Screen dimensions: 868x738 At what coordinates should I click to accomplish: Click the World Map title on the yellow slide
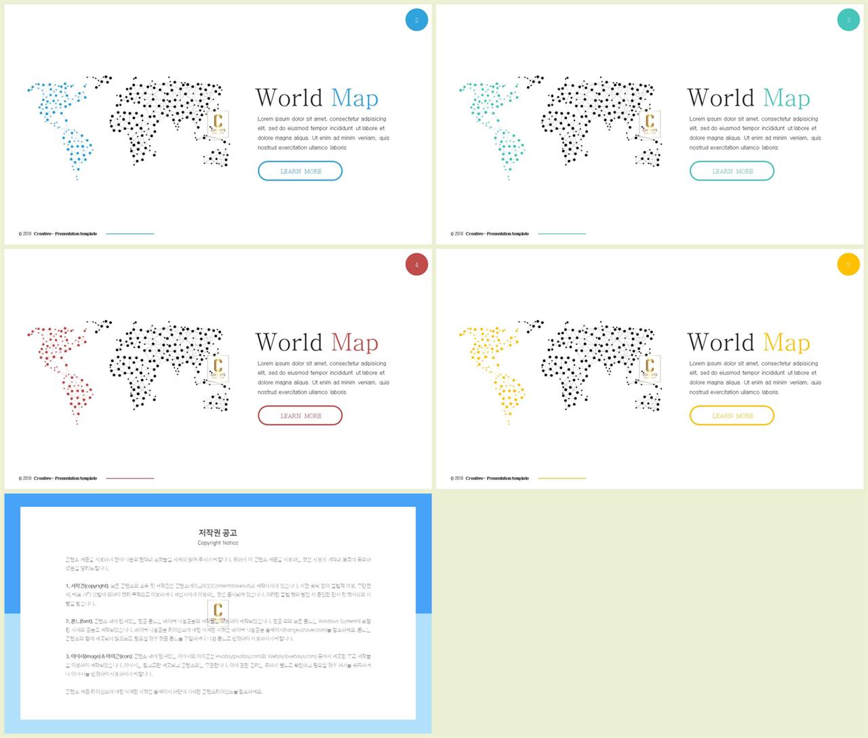click(749, 342)
